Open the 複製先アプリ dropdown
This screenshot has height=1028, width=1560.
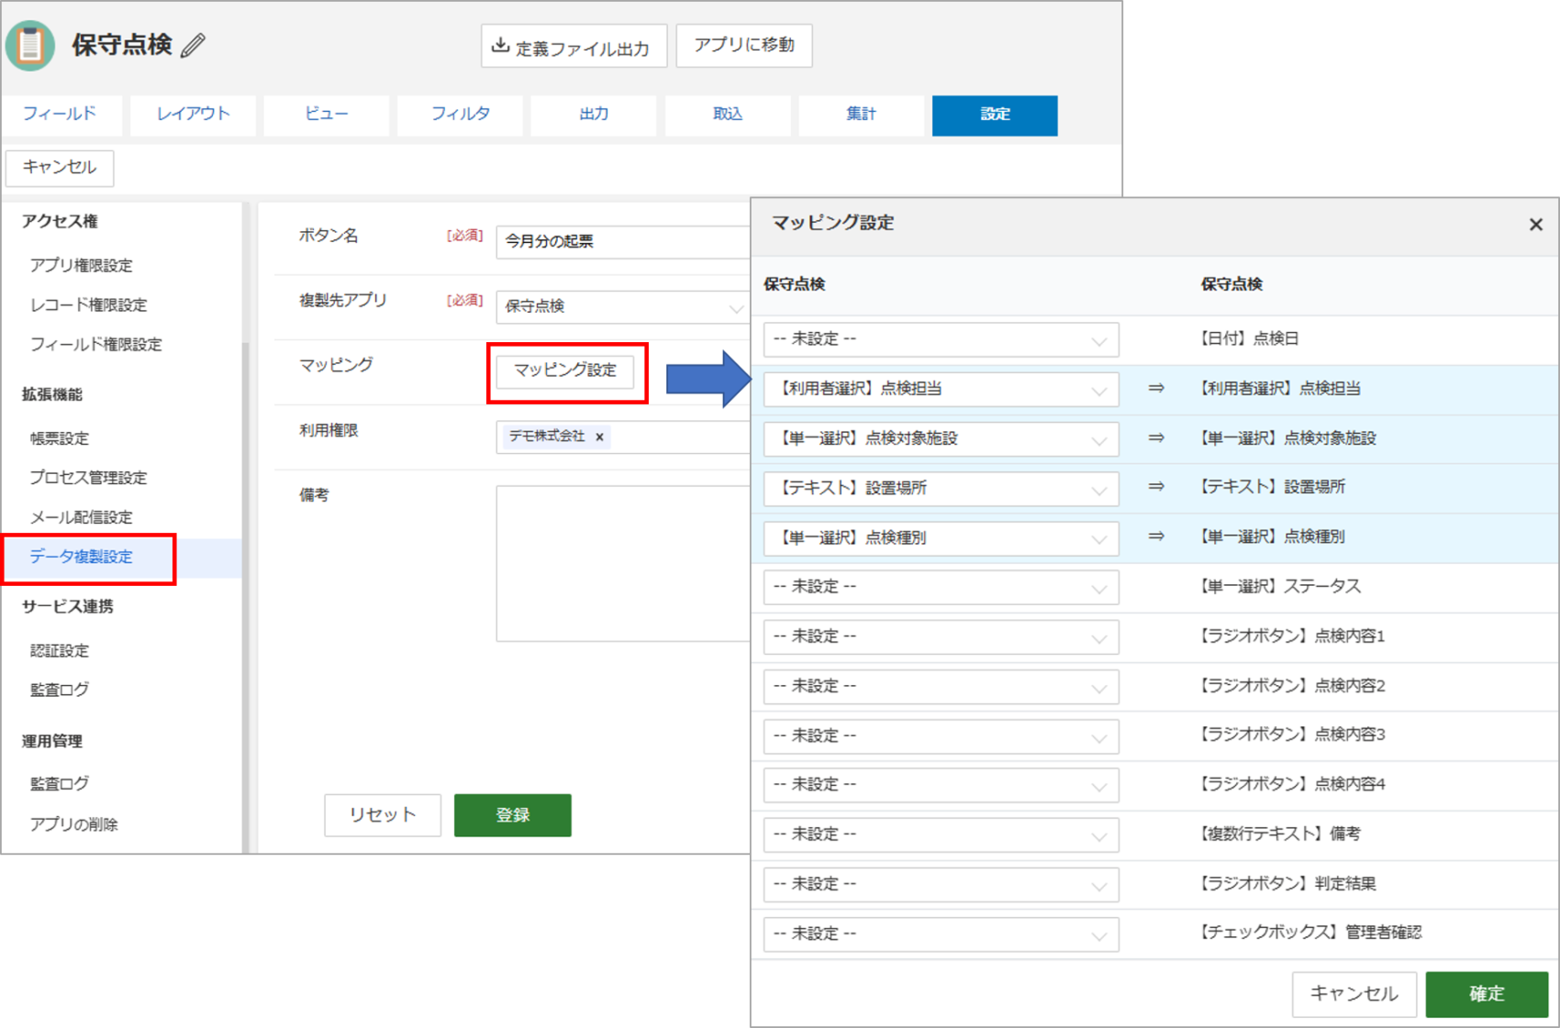[622, 306]
